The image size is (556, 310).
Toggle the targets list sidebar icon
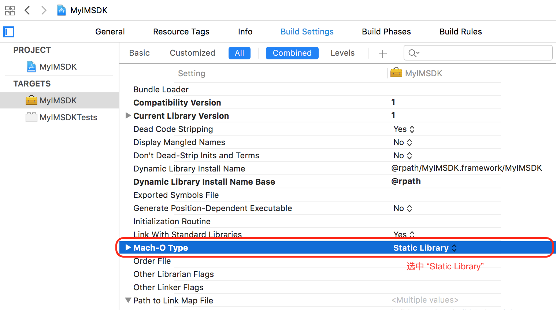[9, 32]
